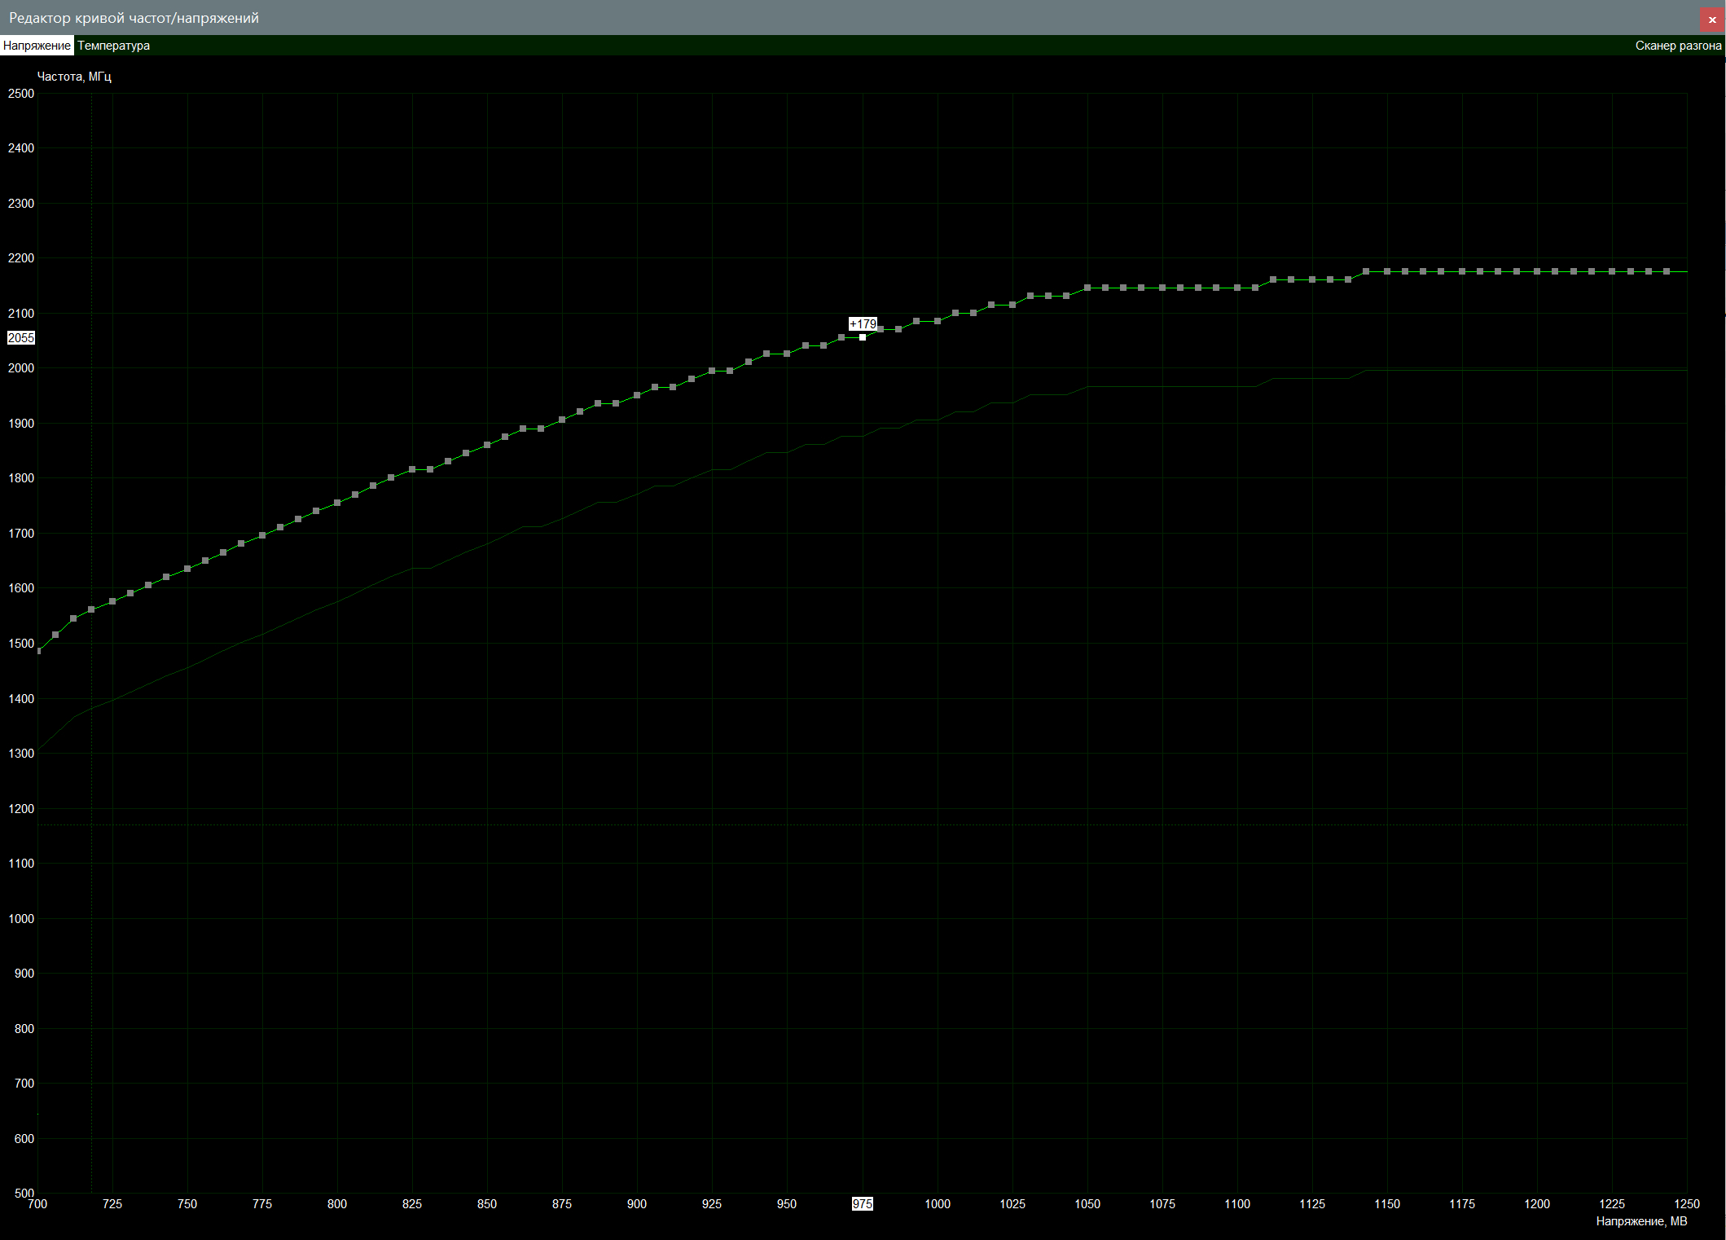Click the selected white curve point at 975 mV

(x=863, y=337)
